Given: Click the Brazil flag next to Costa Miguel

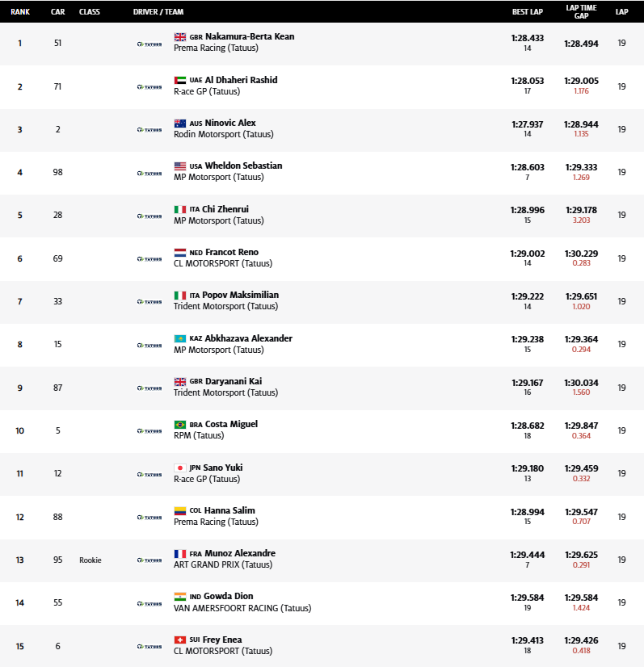Looking at the screenshot, I should click(180, 425).
